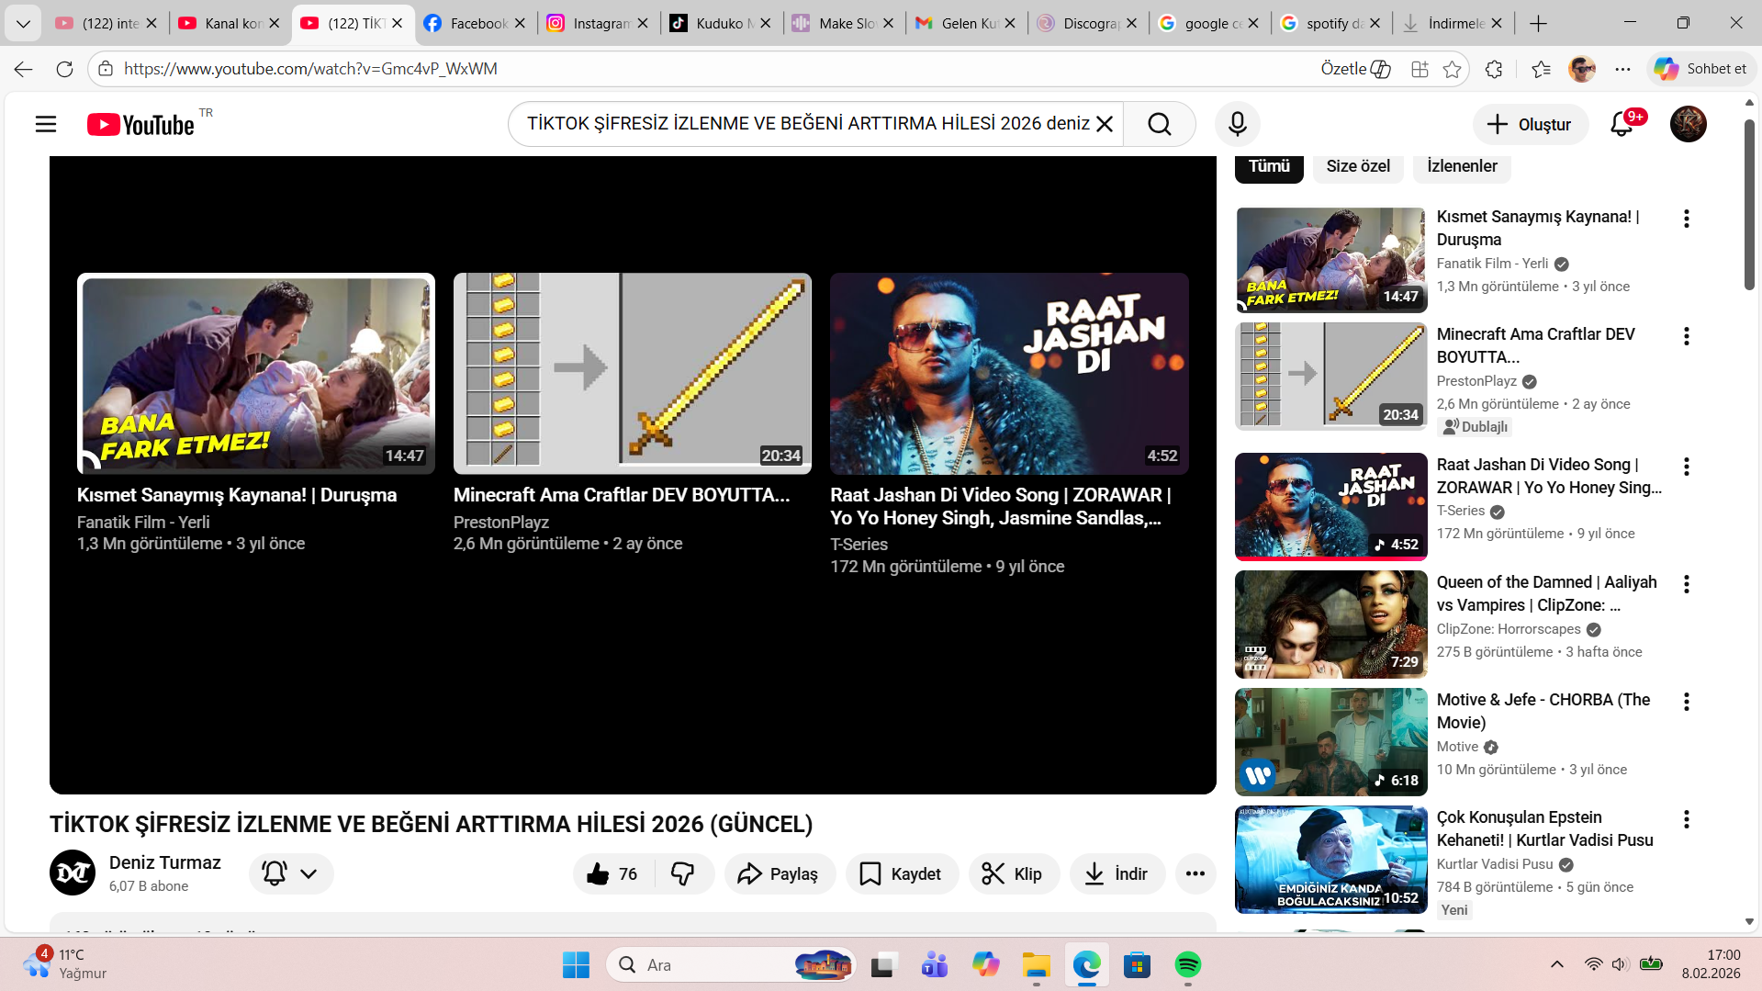Add page to favorites with star icon
This screenshot has width=1762, height=991.
[1452, 69]
